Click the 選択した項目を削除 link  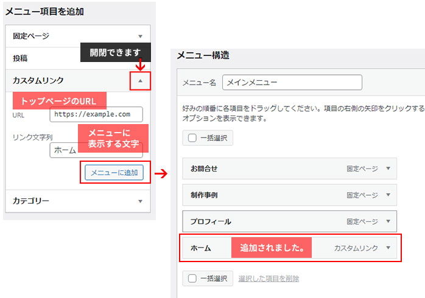click(269, 279)
